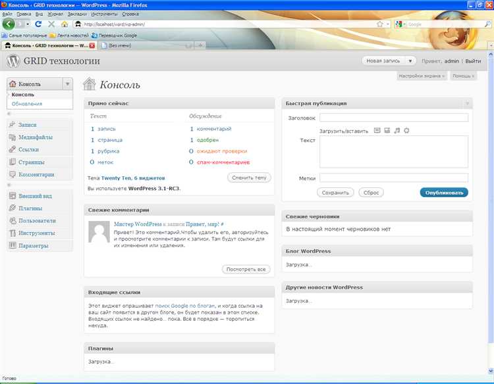Click the Twenty Ten theme link
The width and height of the screenshot is (494, 384).
click(116, 178)
